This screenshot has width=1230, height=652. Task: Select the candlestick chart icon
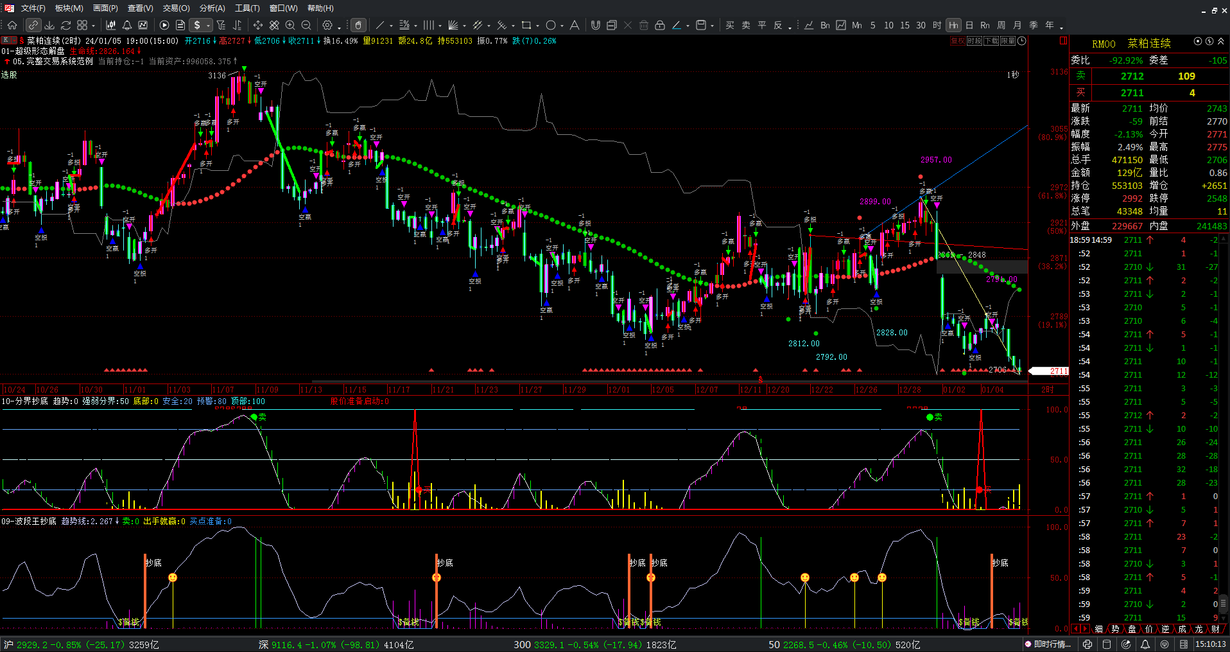pyautogui.click(x=110, y=25)
